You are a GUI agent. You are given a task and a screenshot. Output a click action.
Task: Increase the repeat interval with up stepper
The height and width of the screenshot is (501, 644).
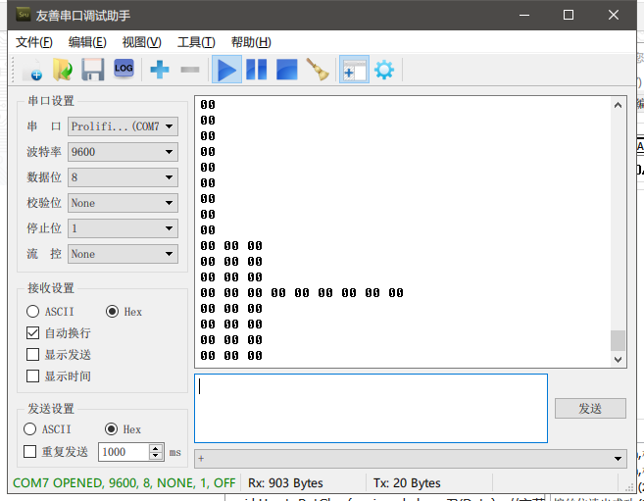pos(156,448)
